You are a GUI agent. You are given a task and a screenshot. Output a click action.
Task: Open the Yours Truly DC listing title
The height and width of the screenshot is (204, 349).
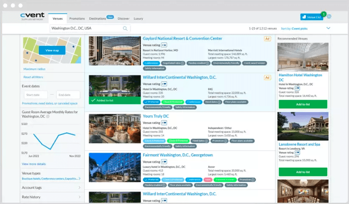click(156, 116)
